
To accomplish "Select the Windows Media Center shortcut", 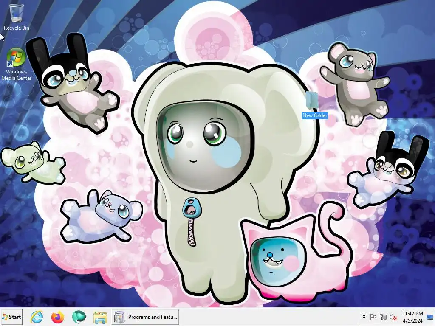I will tap(16, 65).
